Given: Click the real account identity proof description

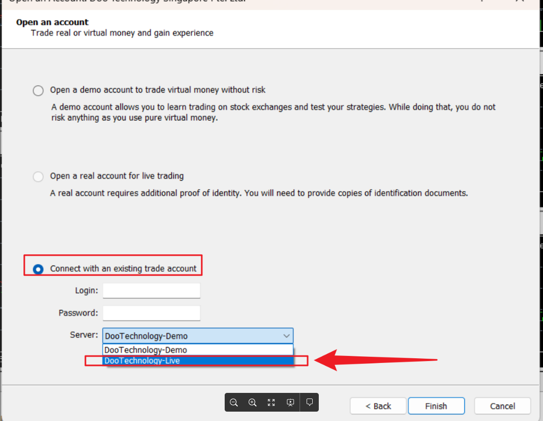Looking at the screenshot, I should 259,193.
